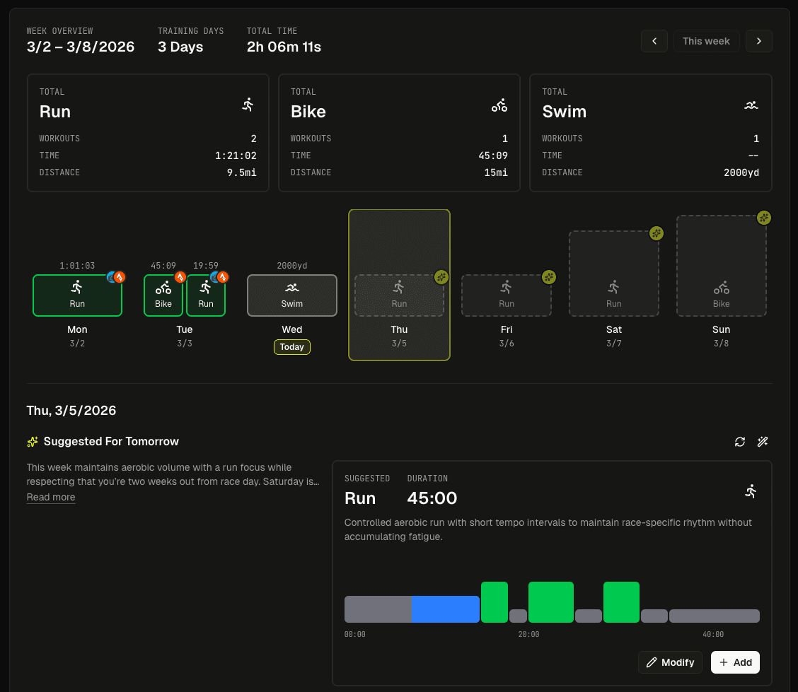The width and height of the screenshot is (798, 692).
Task: Click the running icon in Total Run card
Action: (248, 105)
